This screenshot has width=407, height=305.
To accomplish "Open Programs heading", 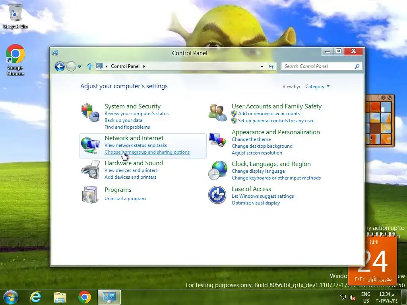I will [x=118, y=190].
